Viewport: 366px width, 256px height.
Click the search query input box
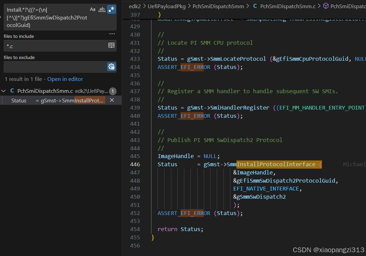tap(60, 17)
